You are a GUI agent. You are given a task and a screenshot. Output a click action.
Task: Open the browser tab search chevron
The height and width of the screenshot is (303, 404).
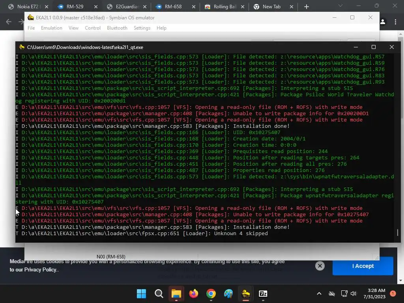pyautogui.click(x=340, y=6)
